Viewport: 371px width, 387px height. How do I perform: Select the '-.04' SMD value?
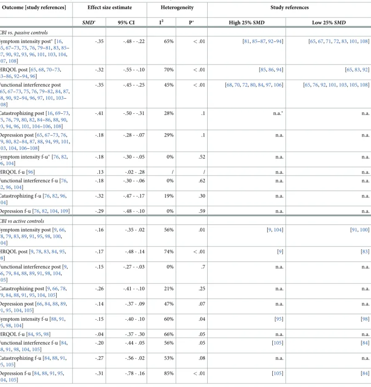[99, 334]
